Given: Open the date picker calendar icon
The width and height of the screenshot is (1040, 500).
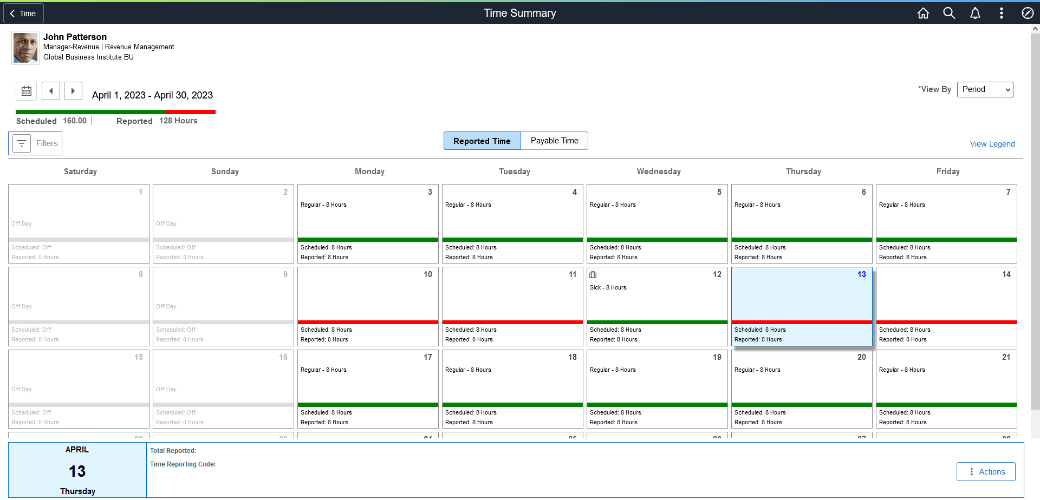Looking at the screenshot, I should [x=26, y=91].
